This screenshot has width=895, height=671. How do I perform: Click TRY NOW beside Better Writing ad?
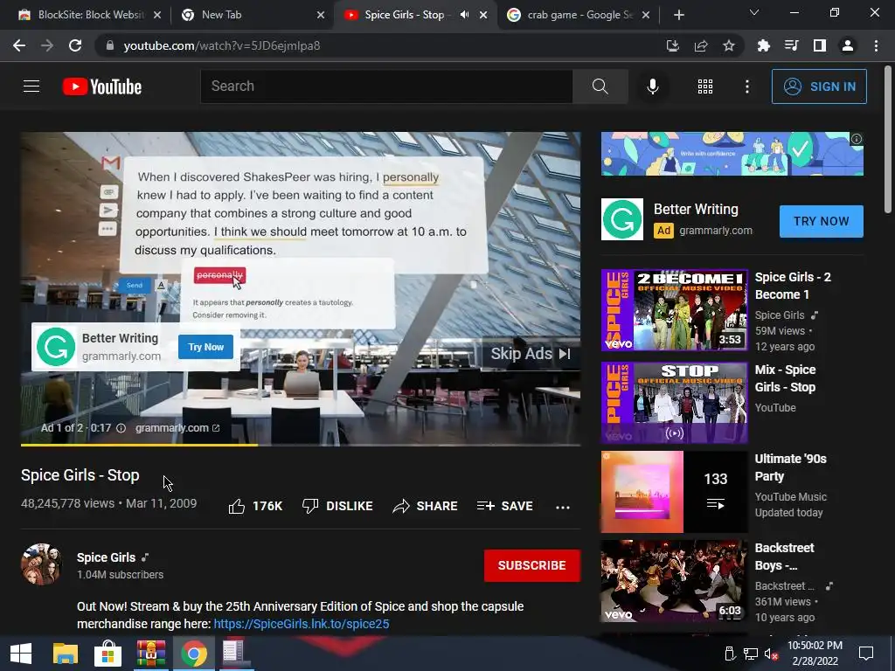[822, 221]
